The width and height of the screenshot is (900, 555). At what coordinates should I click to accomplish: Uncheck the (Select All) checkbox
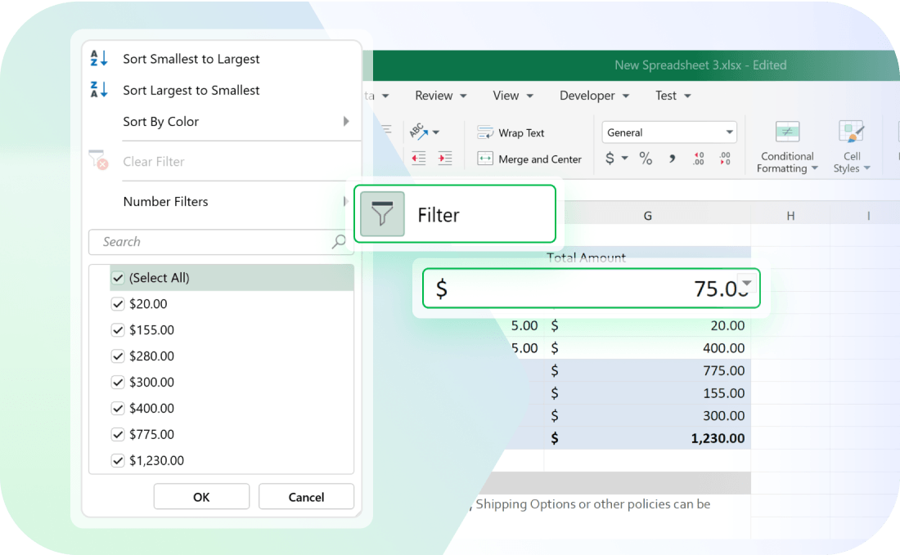(x=118, y=278)
